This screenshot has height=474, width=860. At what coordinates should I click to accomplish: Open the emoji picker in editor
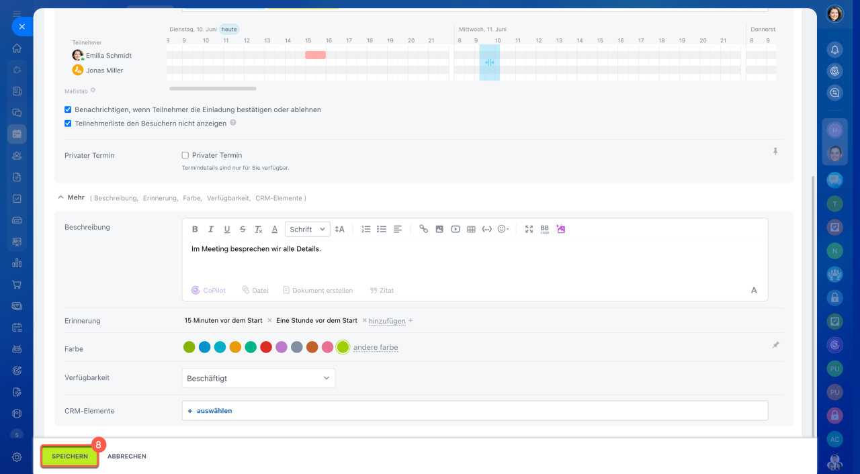pyautogui.click(x=502, y=229)
